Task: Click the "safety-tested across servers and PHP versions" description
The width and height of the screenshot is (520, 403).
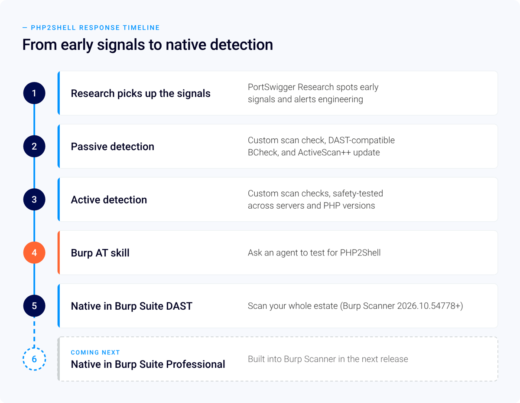Action: [x=315, y=200]
